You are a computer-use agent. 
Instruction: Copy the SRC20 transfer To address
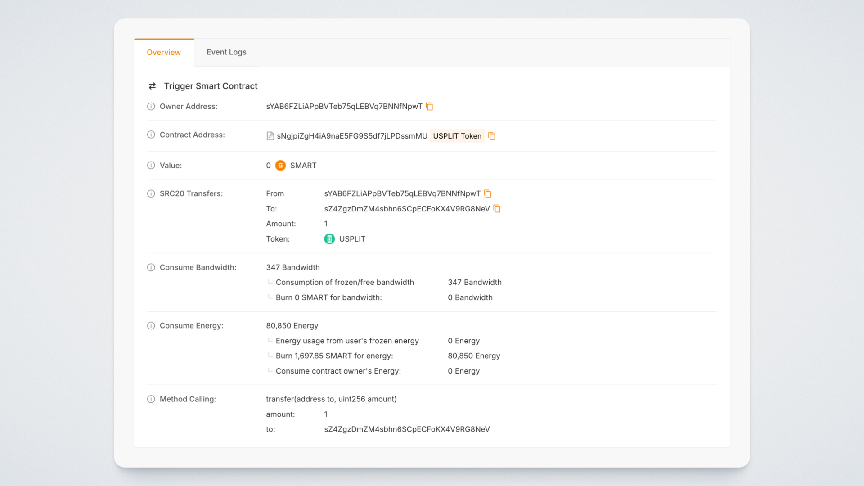(497, 209)
